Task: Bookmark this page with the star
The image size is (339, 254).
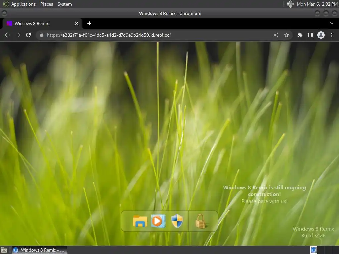Action: click(287, 35)
